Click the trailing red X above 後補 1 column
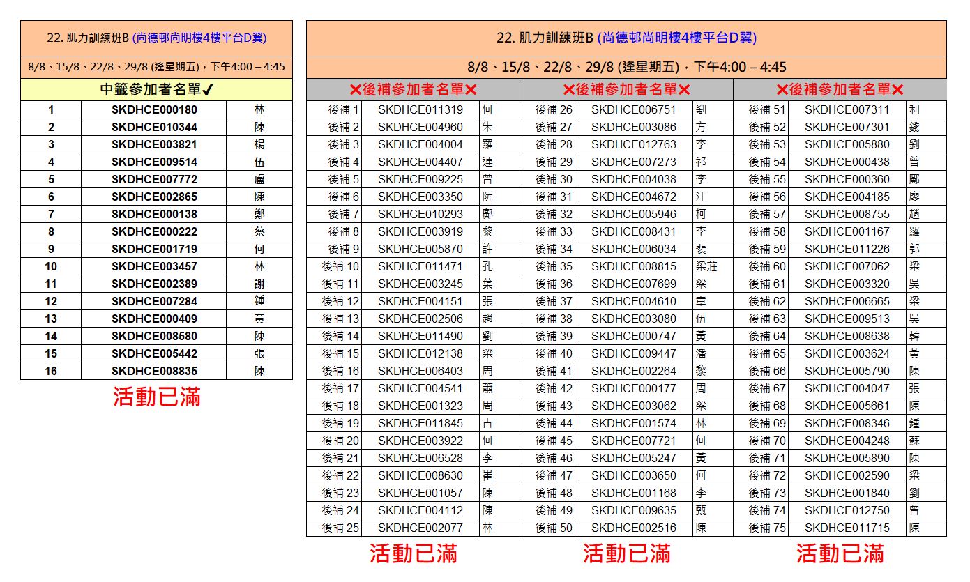The width and height of the screenshot is (970, 582). [x=471, y=90]
